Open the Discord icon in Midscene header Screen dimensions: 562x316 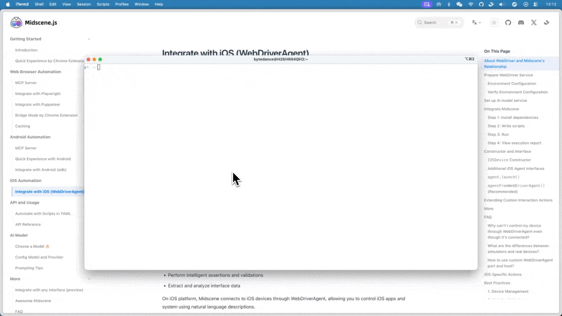point(521,22)
